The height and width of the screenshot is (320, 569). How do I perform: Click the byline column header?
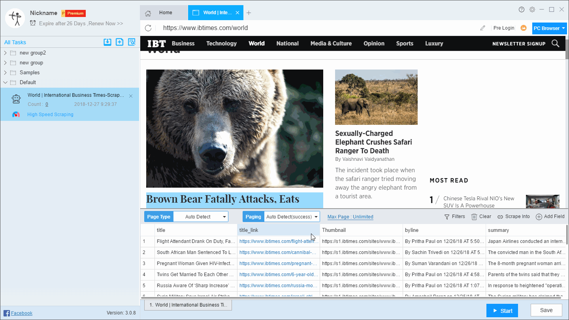point(444,230)
